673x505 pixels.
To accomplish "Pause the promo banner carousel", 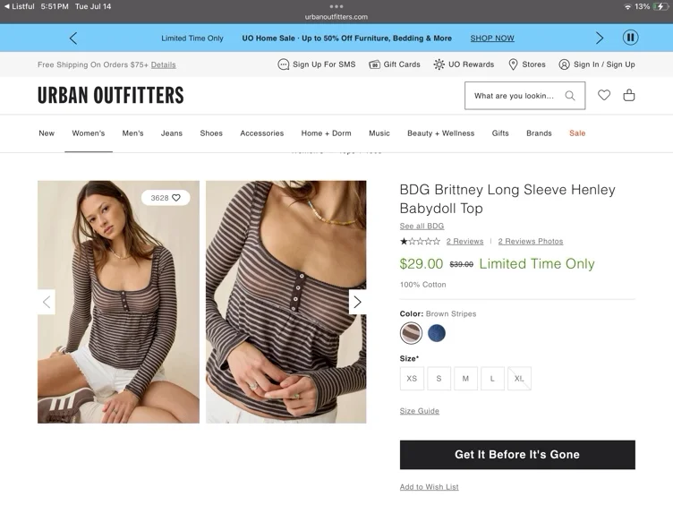I will pyautogui.click(x=631, y=38).
